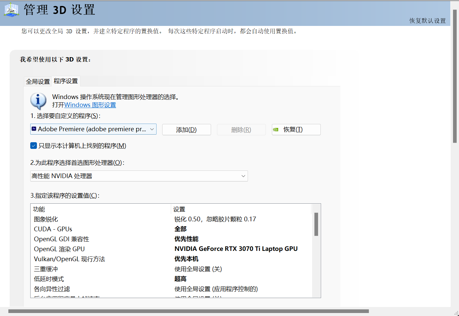
Task: Click NVIDIA GeForce RTX 3070 Ti Laptop GPU value
Action: [x=236, y=249]
